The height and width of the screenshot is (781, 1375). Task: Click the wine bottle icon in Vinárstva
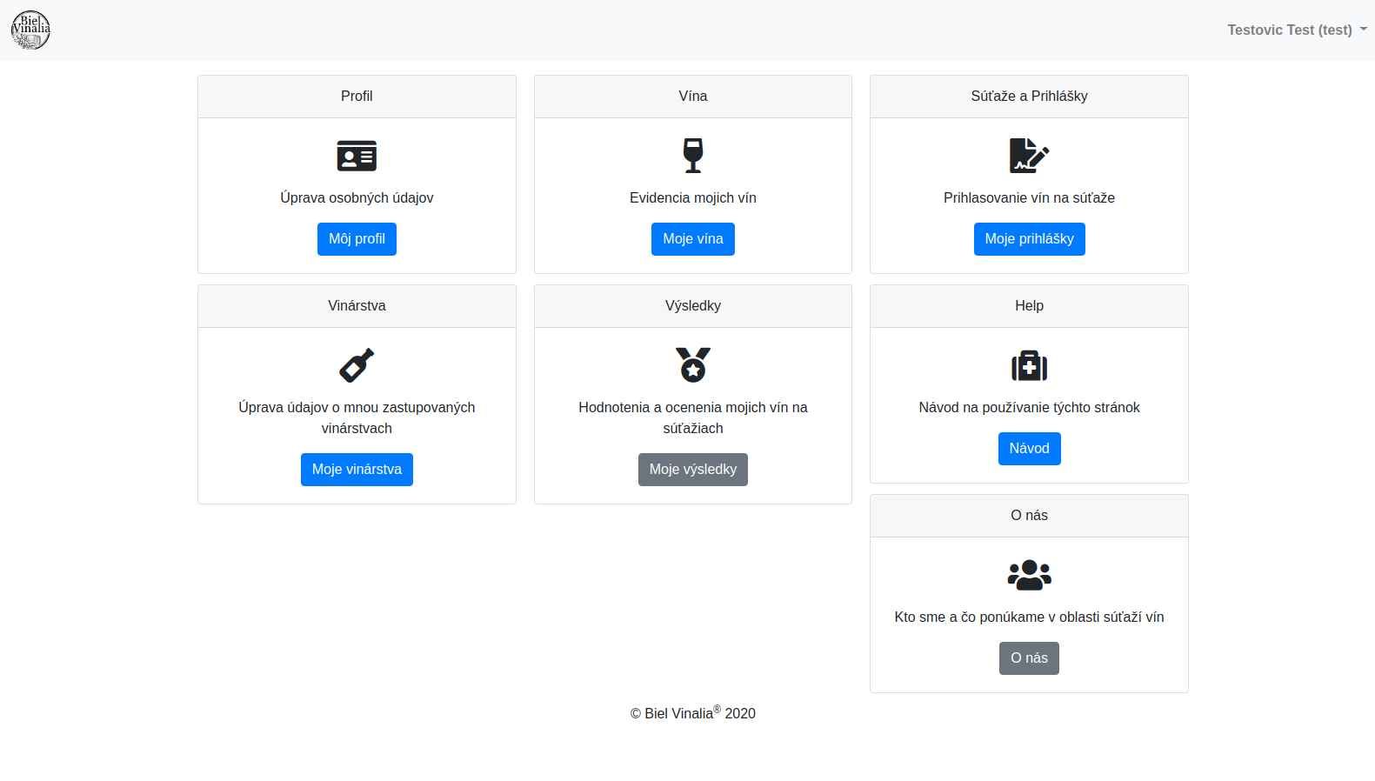(357, 365)
